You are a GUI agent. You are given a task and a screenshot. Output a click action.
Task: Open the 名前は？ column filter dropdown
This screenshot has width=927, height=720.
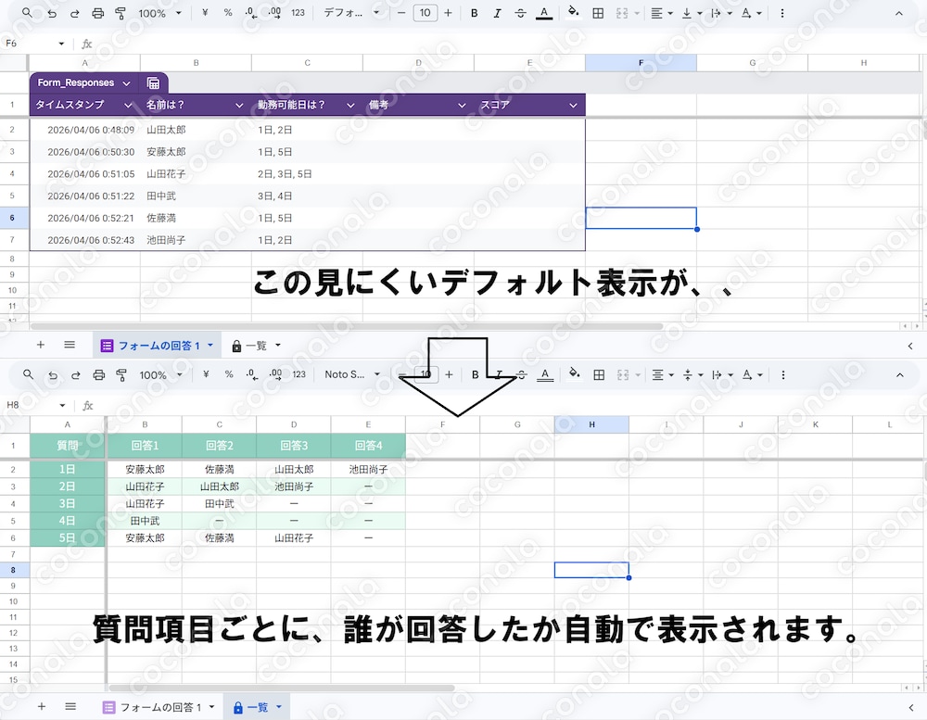pyautogui.click(x=239, y=106)
